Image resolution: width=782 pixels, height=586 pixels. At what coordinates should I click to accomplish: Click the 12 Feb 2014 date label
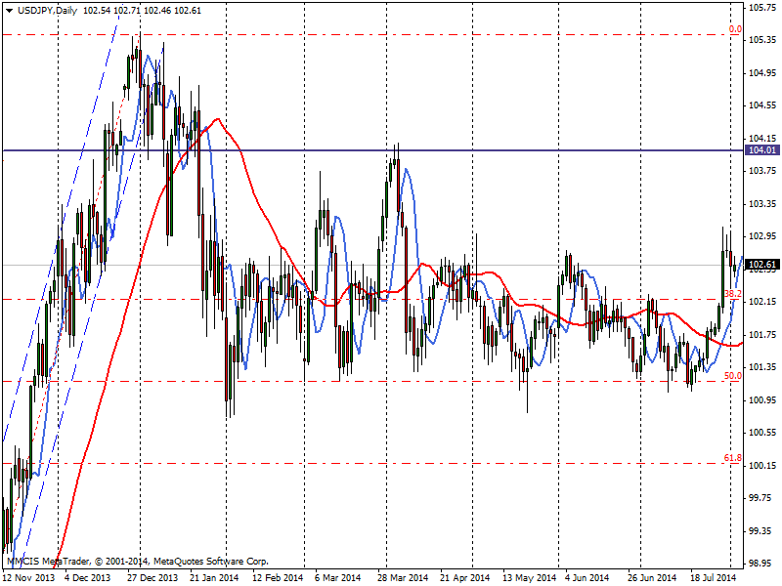tap(278, 577)
